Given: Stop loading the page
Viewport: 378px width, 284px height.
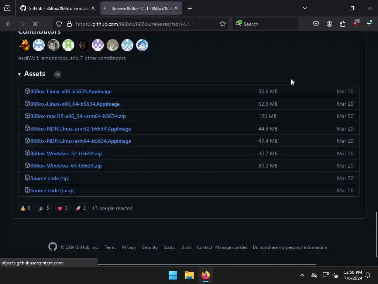Looking at the screenshot, I should (35, 24).
